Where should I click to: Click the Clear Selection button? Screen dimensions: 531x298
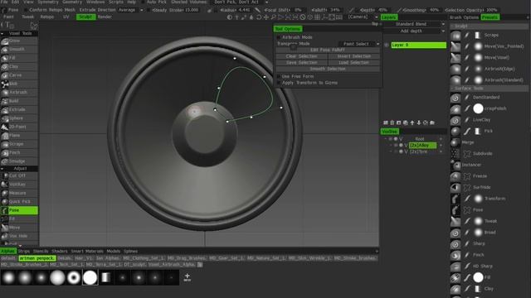click(301, 56)
